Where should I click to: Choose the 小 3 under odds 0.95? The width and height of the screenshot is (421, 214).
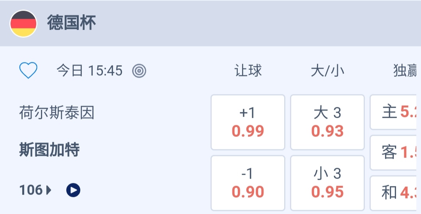(x=327, y=183)
